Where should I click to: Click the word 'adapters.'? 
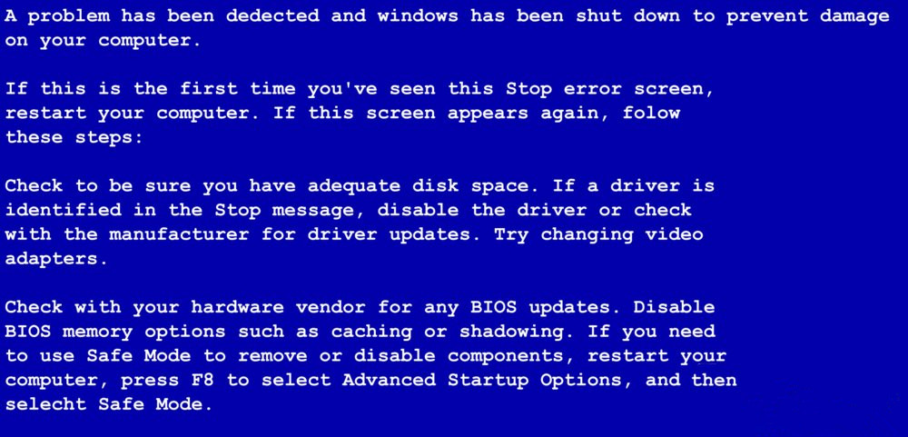tap(56, 259)
